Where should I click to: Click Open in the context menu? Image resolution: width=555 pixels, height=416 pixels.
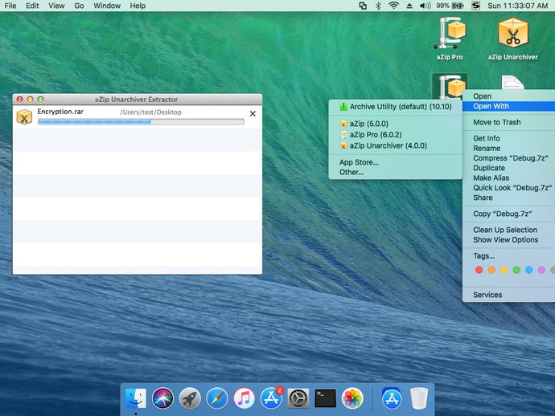[508, 96]
